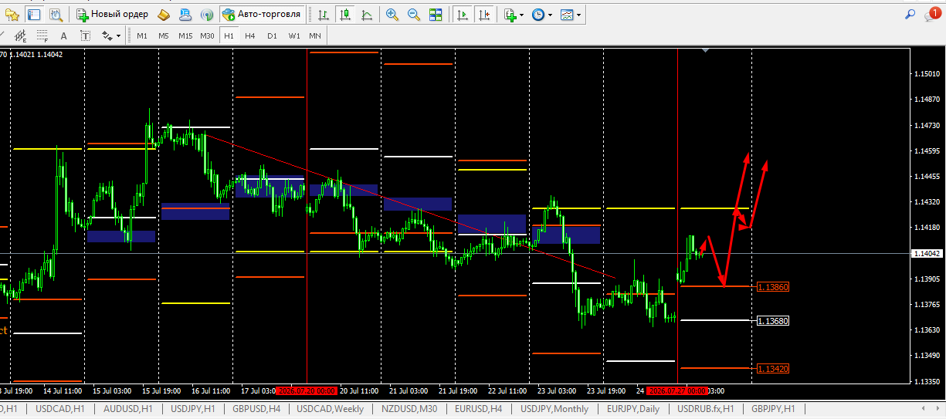
Task: Select the H4 timeframe
Action: point(250,35)
